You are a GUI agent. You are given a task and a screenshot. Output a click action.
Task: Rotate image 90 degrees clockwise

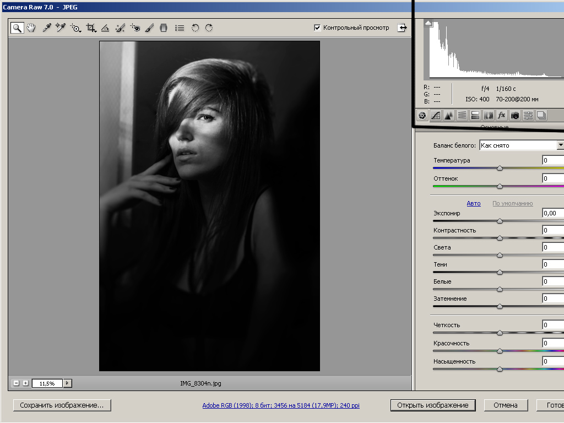(x=209, y=28)
